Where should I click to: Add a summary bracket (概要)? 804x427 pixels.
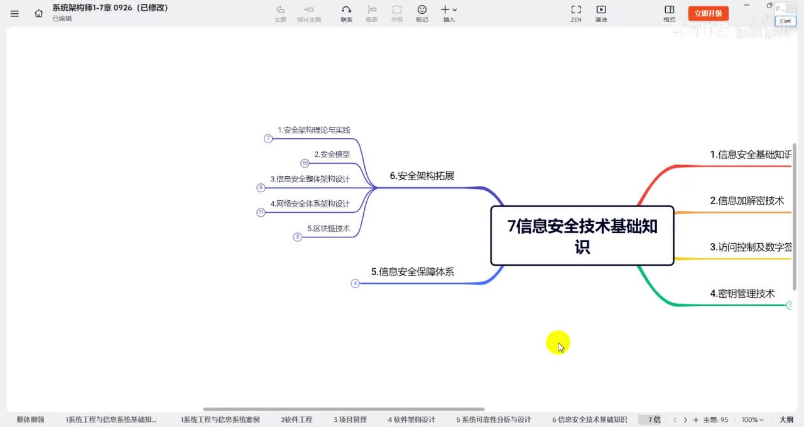pyautogui.click(x=372, y=13)
